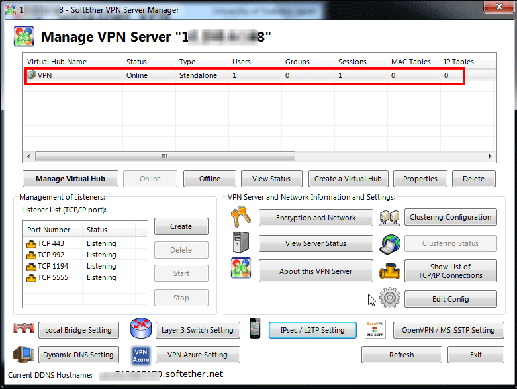This screenshot has width=517, height=389.
Task: Click the gear icon beside Edit Config
Action: 389,298
